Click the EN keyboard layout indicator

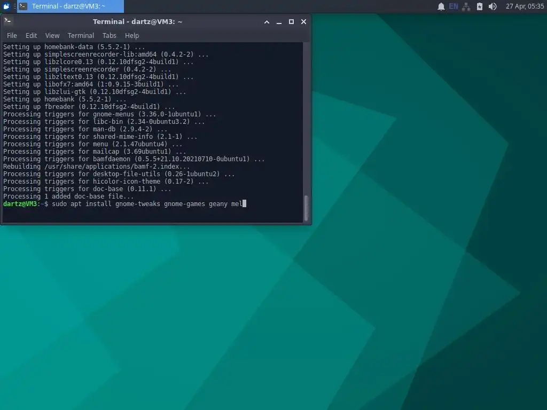point(453,6)
